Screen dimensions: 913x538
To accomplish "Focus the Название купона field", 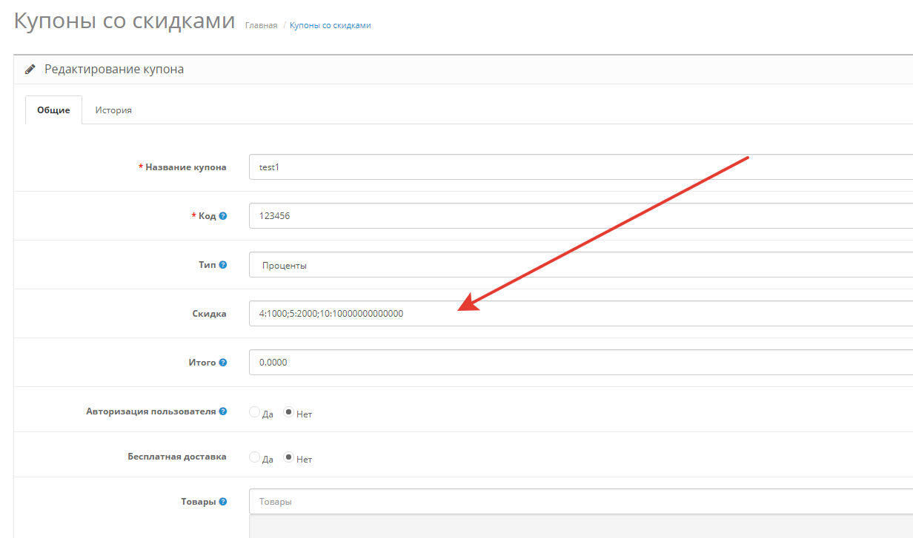I will tap(578, 167).
